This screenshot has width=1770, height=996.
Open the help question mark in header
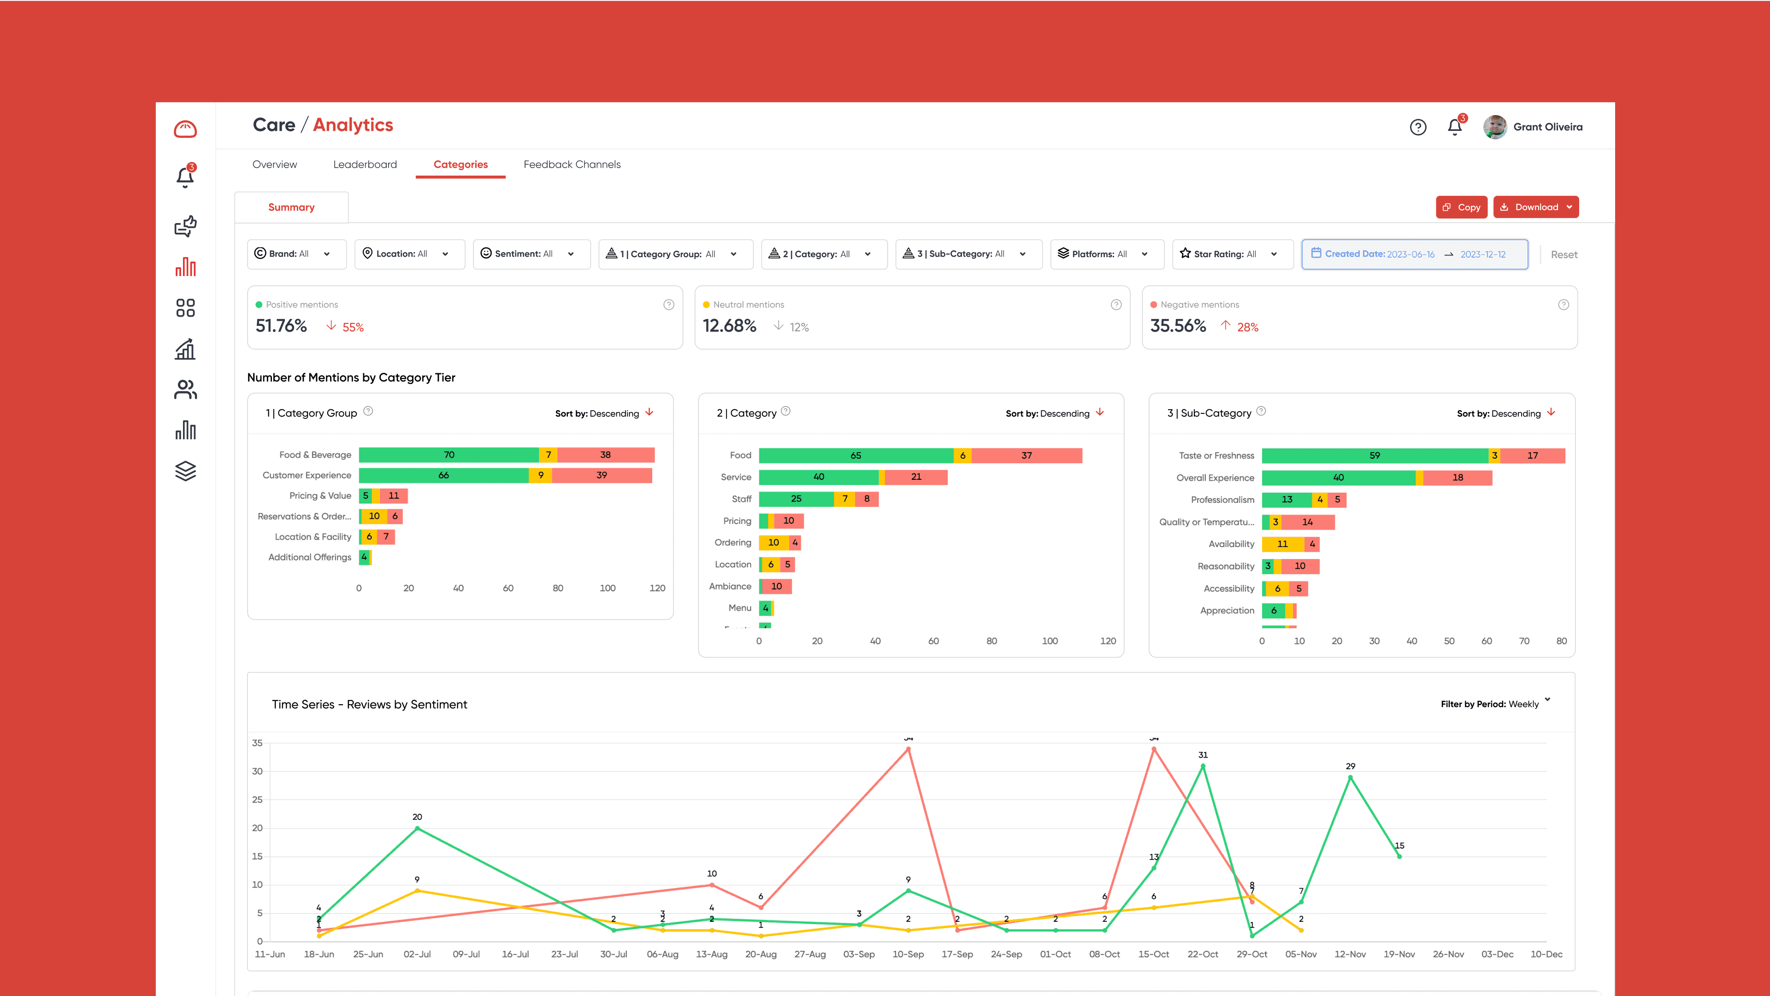1417,127
